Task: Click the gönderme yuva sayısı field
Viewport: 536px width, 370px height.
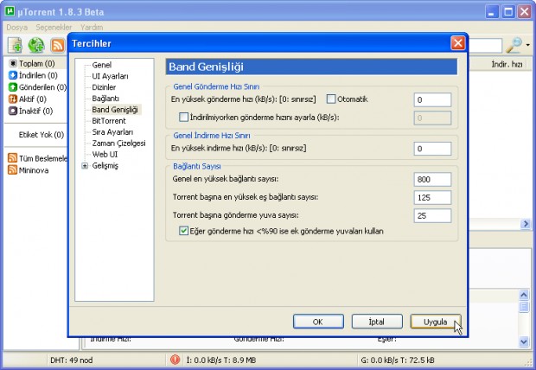Action: (432, 216)
